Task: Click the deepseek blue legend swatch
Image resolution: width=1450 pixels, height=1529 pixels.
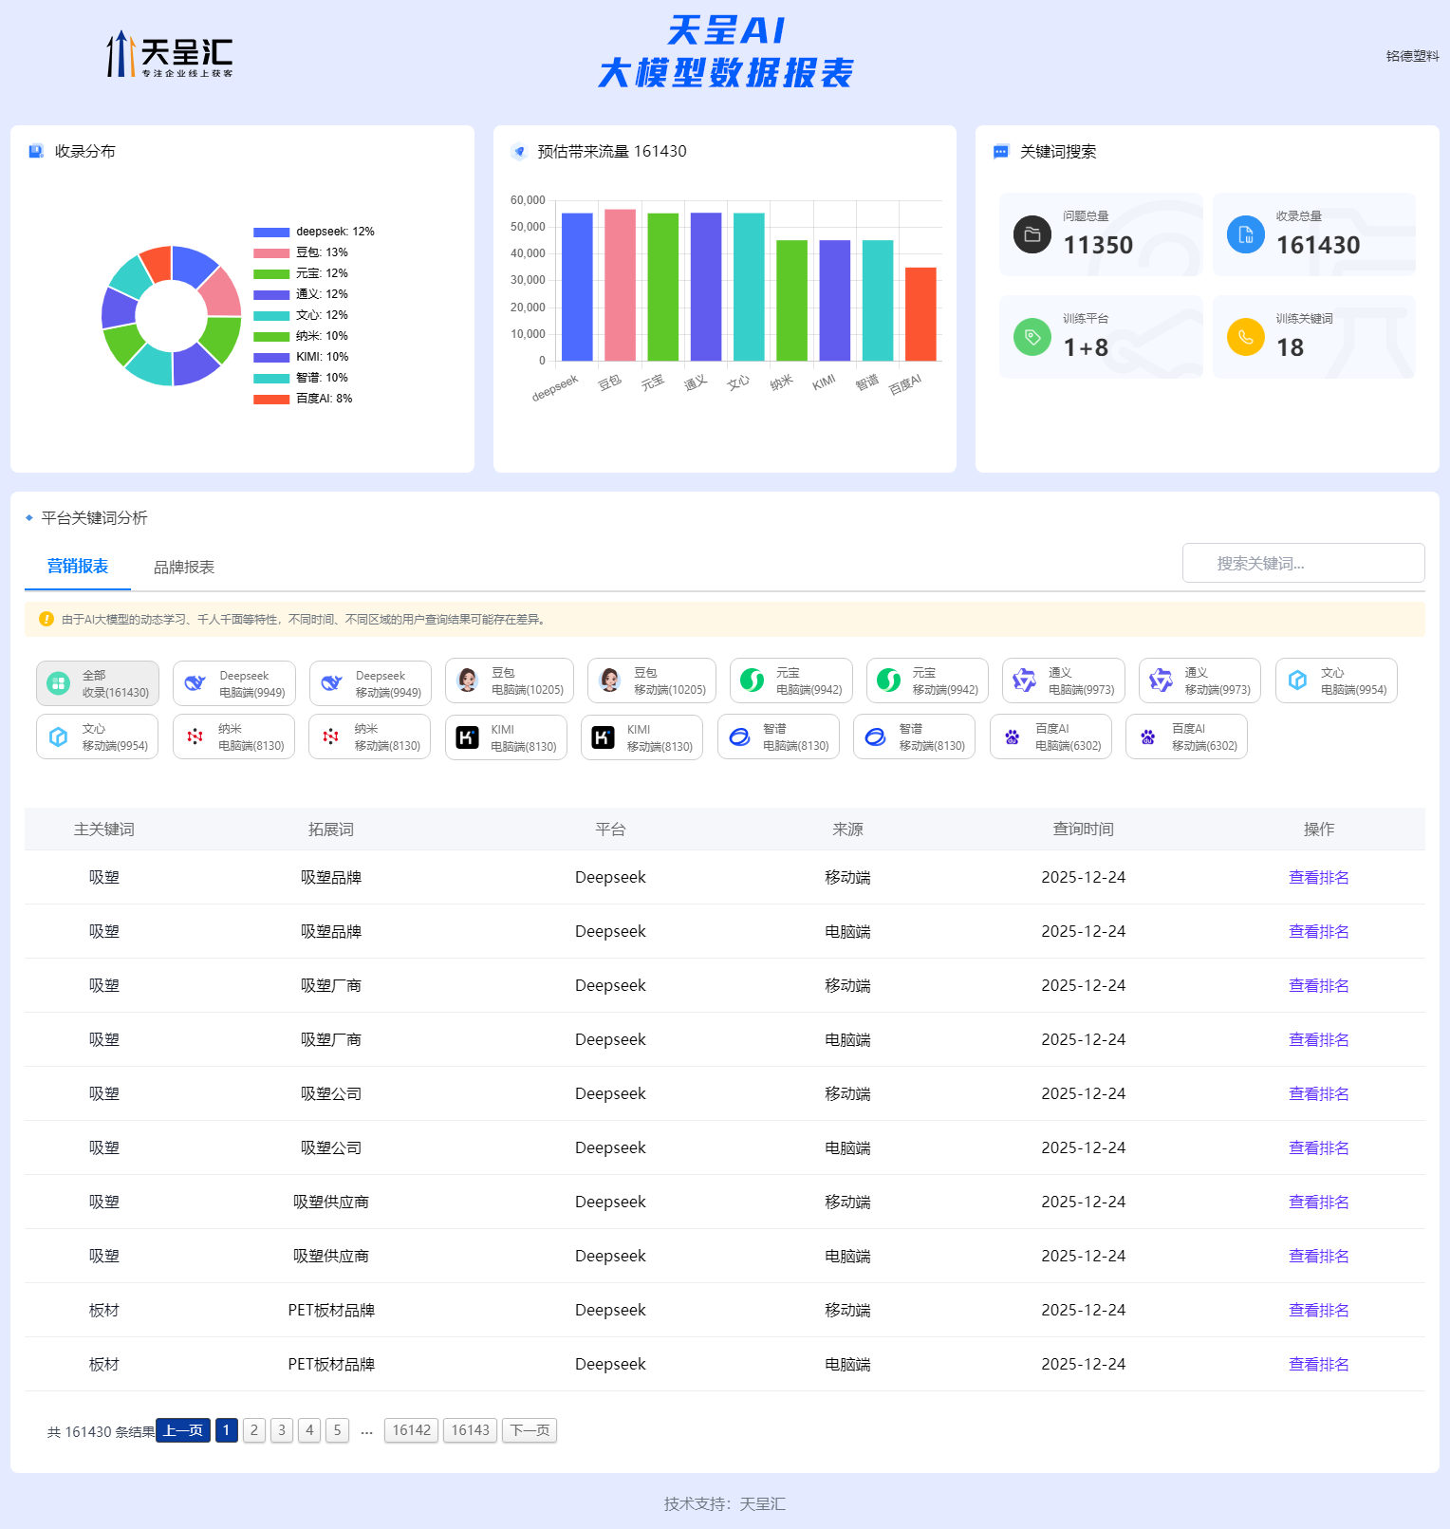Action: pyautogui.click(x=271, y=233)
